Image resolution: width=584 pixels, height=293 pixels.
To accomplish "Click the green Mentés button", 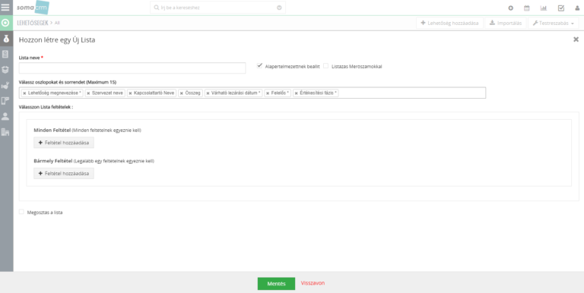I will coord(276,284).
